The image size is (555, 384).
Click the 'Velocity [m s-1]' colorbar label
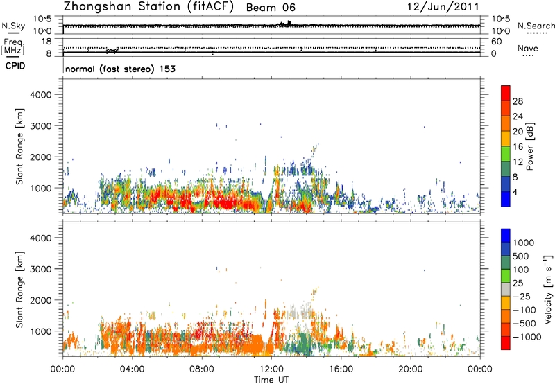(x=548, y=289)
